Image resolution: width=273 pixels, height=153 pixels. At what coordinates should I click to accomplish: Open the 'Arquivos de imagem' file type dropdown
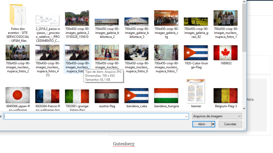pyautogui.click(x=217, y=116)
